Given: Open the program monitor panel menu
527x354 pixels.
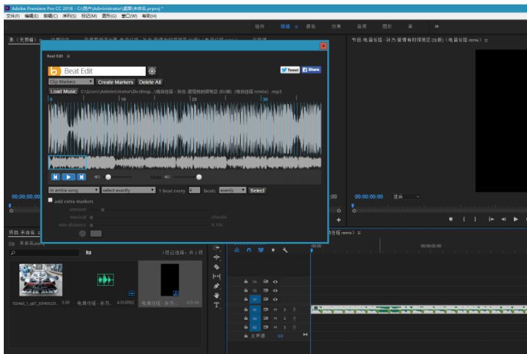Looking at the screenshot, I should [x=486, y=40].
